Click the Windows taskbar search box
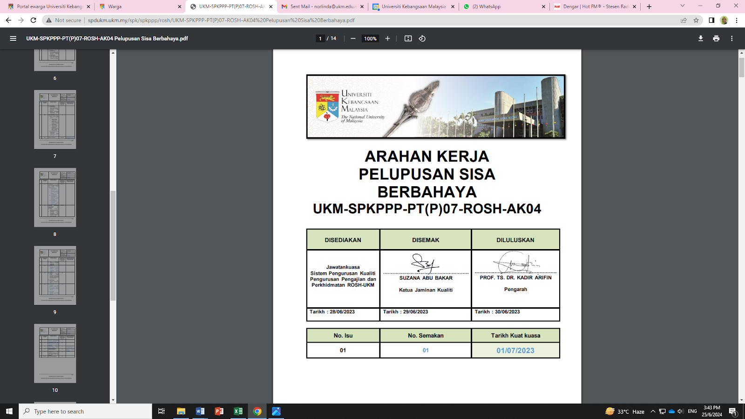Screen dimensions: 745x419 (86, 411)
